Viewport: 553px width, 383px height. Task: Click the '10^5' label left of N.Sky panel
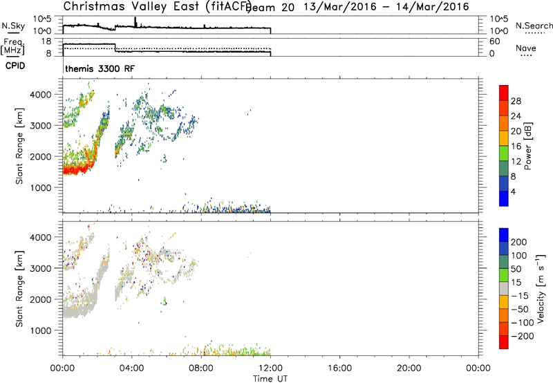(42, 19)
